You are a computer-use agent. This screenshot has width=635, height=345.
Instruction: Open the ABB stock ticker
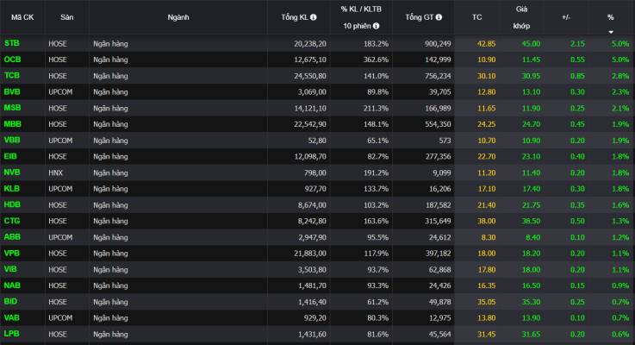coord(12,237)
